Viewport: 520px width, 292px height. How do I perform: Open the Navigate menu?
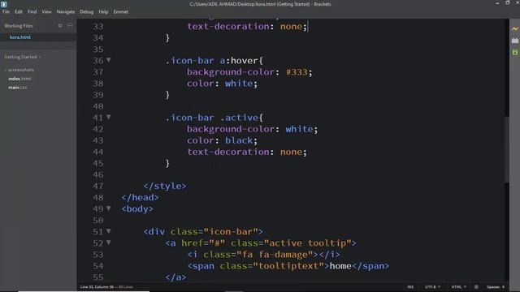(x=66, y=11)
